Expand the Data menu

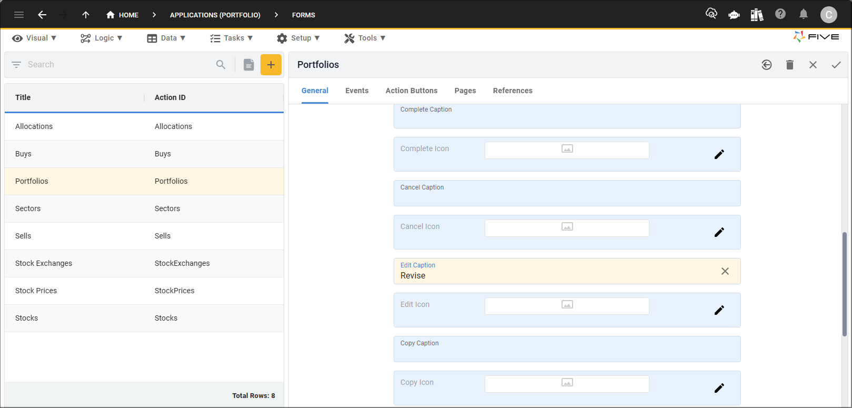tap(166, 38)
